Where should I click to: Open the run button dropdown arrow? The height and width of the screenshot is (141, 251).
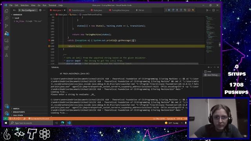(x=210, y=10)
